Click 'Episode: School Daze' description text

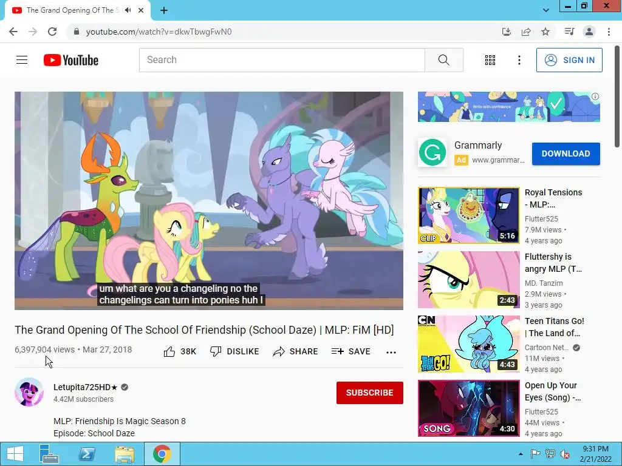(x=94, y=433)
